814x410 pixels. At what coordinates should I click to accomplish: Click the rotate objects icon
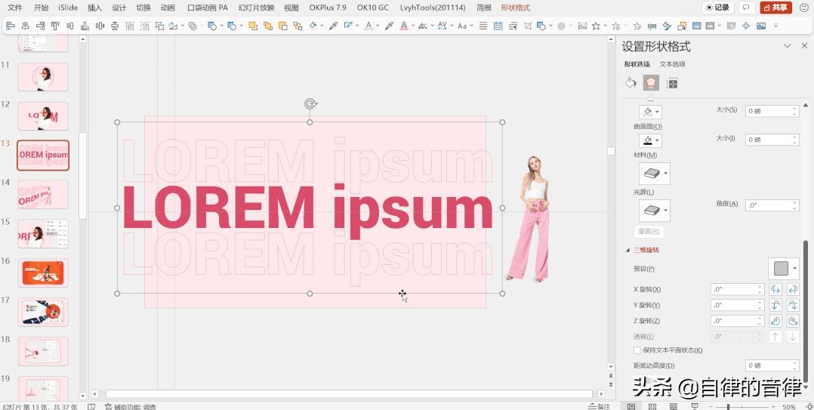[x=173, y=26]
